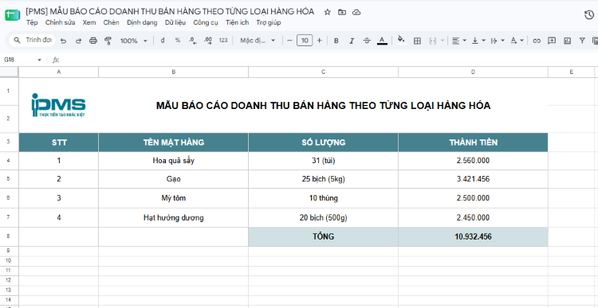Select cell 'Hoa quả sấy'

pos(174,161)
